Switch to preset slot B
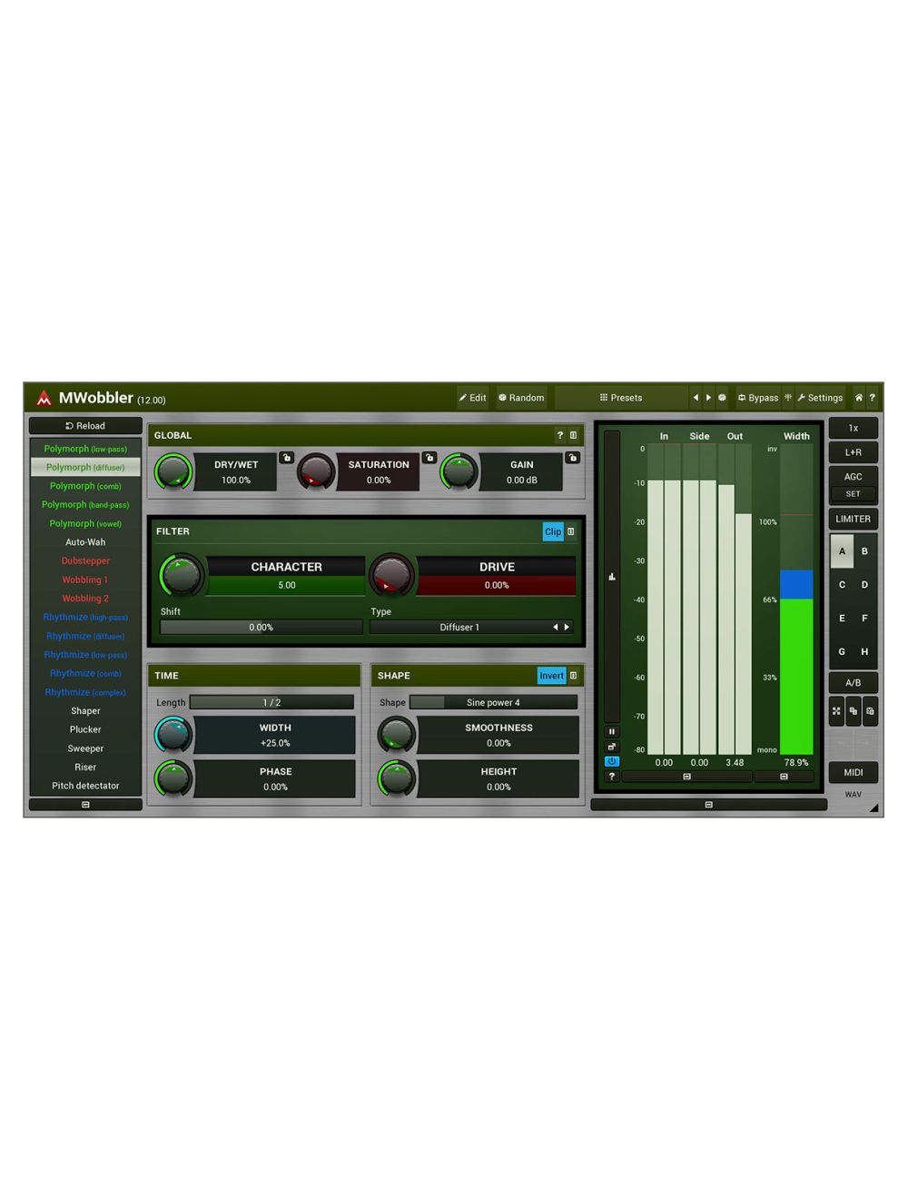The height and width of the screenshot is (1199, 908). (x=863, y=551)
